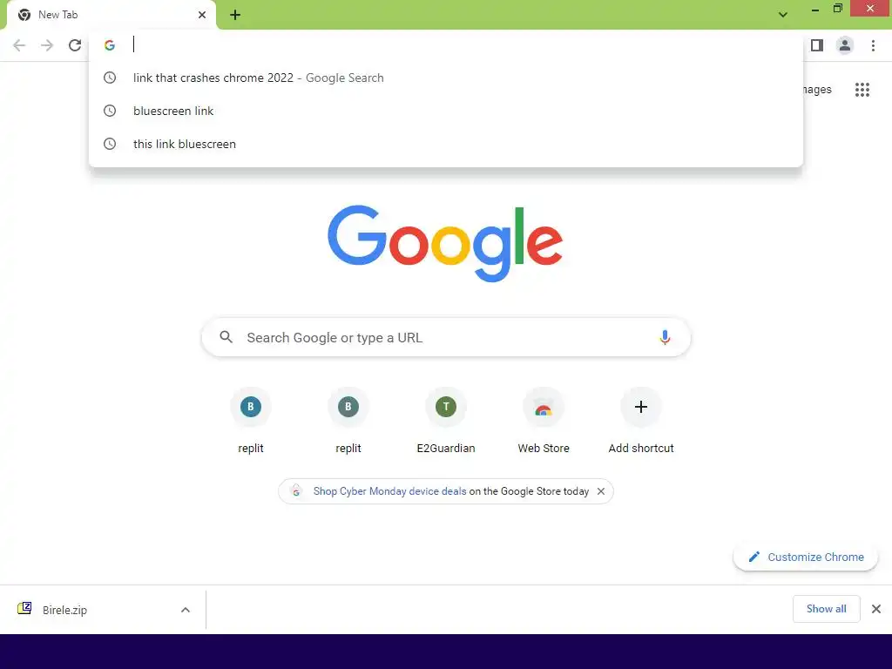
Task: Open the tab search chevron in title bar
Action: (x=783, y=15)
